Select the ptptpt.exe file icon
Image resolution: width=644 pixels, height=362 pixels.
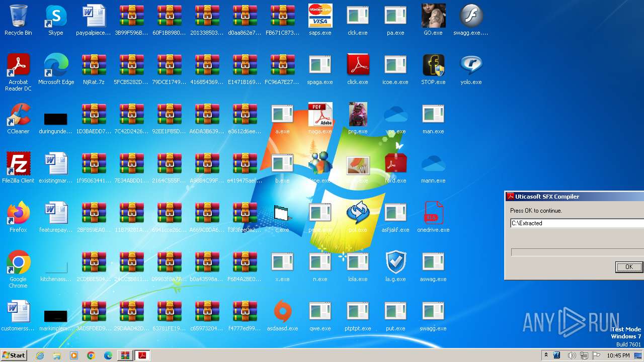358,311
